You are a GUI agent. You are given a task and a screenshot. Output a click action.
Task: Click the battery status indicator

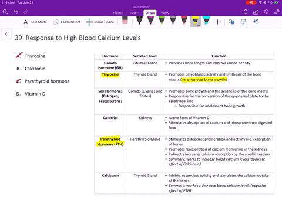pyautogui.click(x=277, y=2)
